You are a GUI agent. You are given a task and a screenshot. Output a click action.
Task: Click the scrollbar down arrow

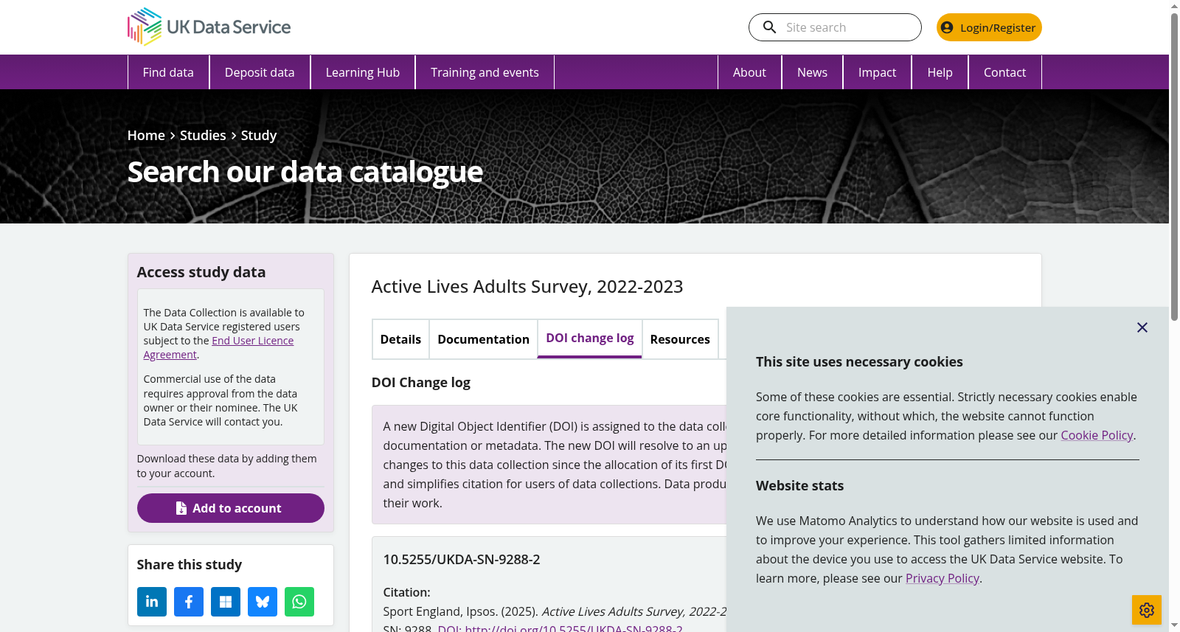click(x=1174, y=625)
